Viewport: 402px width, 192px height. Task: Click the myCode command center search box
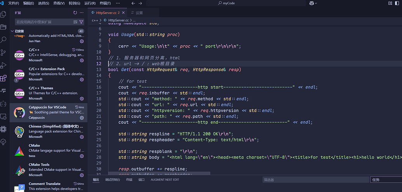226,3
